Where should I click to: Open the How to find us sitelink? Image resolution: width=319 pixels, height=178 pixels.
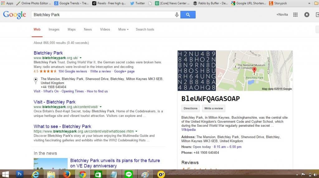(97, 91)
